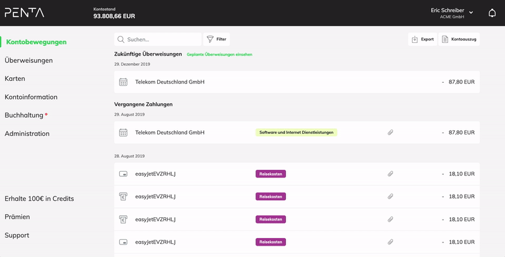This screenshot has width=505, height=257.
Task: Click the calendar icon of the 29. Dezember transfer
Action: [x=123, y=82]
